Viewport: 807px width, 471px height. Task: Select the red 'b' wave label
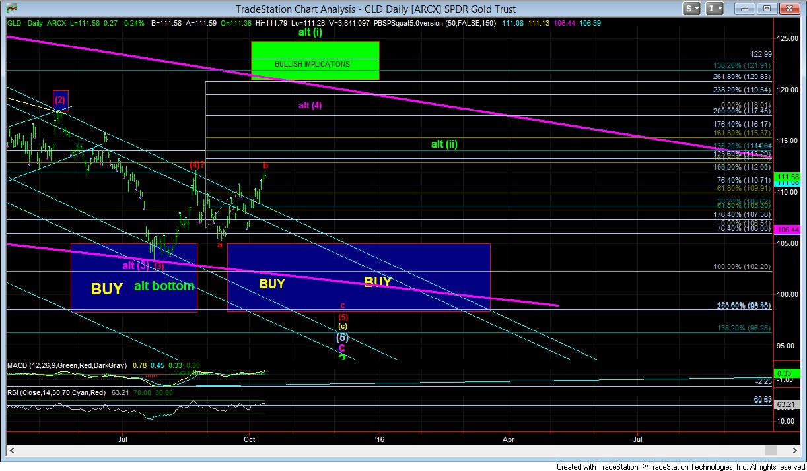coord(265,165)
